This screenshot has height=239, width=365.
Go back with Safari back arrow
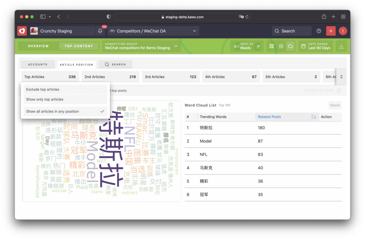pos(59,17)
